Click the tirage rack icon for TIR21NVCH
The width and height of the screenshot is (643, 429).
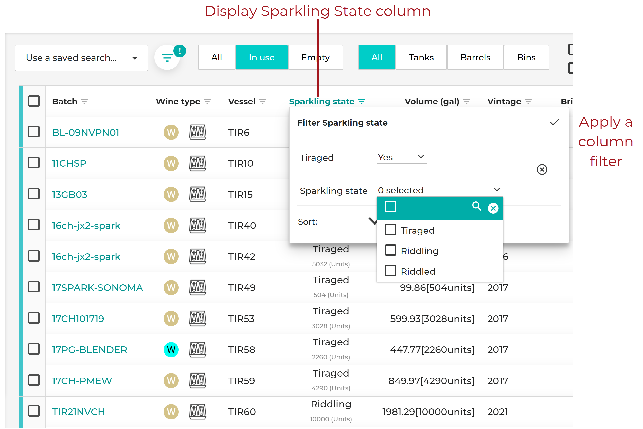(x=198, y=412)
